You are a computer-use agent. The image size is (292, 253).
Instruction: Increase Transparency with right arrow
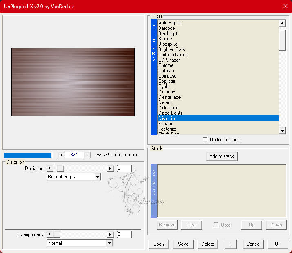pyautogui.click(x=110, y=235)
